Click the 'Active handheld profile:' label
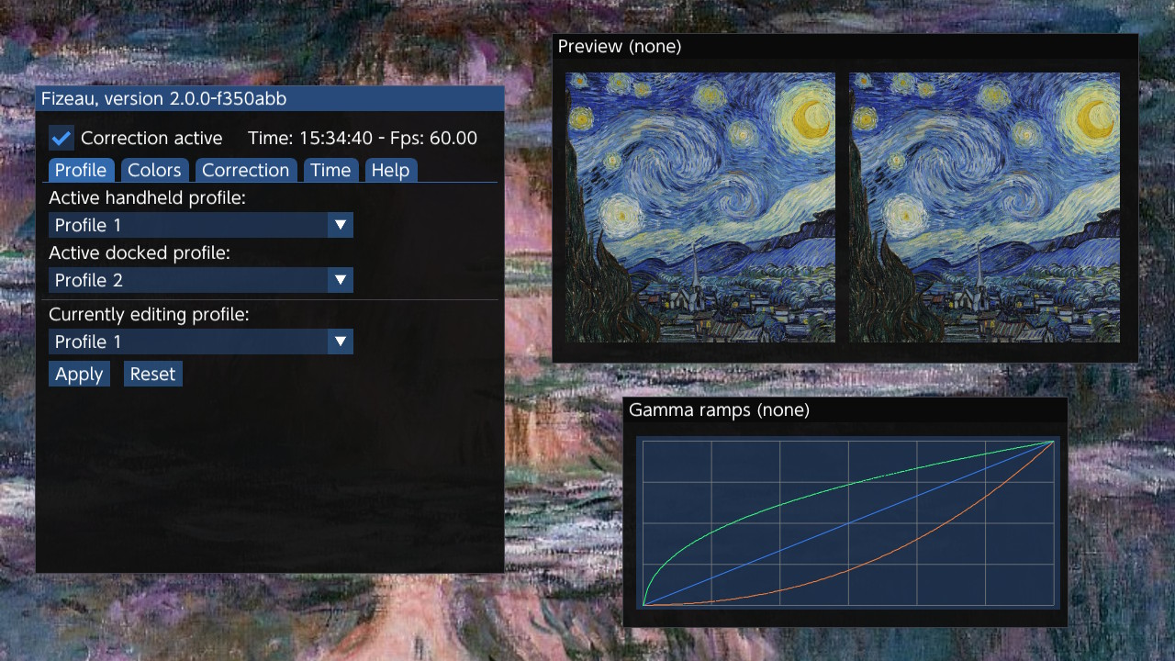Image resolution: width=1175 pixels, height=661 pixels. click(x=148, y=197)
